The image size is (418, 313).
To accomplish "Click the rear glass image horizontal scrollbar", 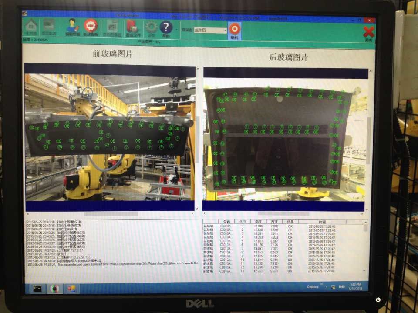I will coord(283,213).
